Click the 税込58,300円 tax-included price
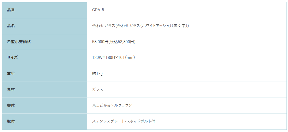288x132 pixels. click(122, 42)
